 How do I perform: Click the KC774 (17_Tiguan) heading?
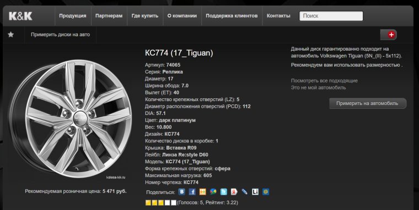tap(179, 53)
